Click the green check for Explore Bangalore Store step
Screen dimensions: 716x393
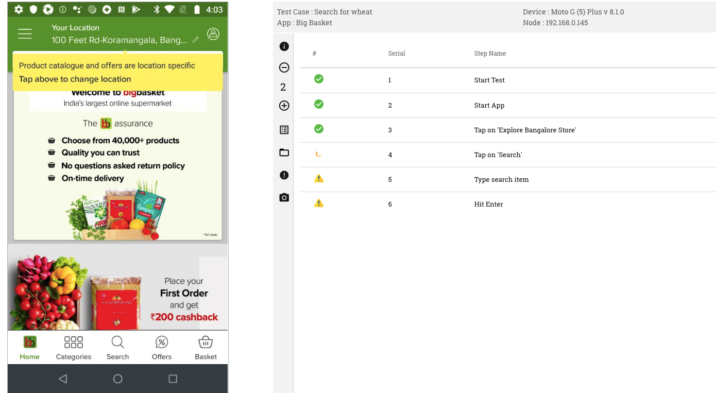[x=319, y=129]
